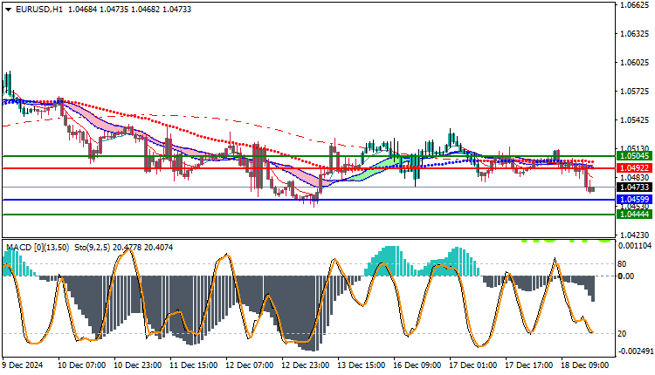
Task: Click the 9 Dec 2024 time label
Action: point(23,365)
